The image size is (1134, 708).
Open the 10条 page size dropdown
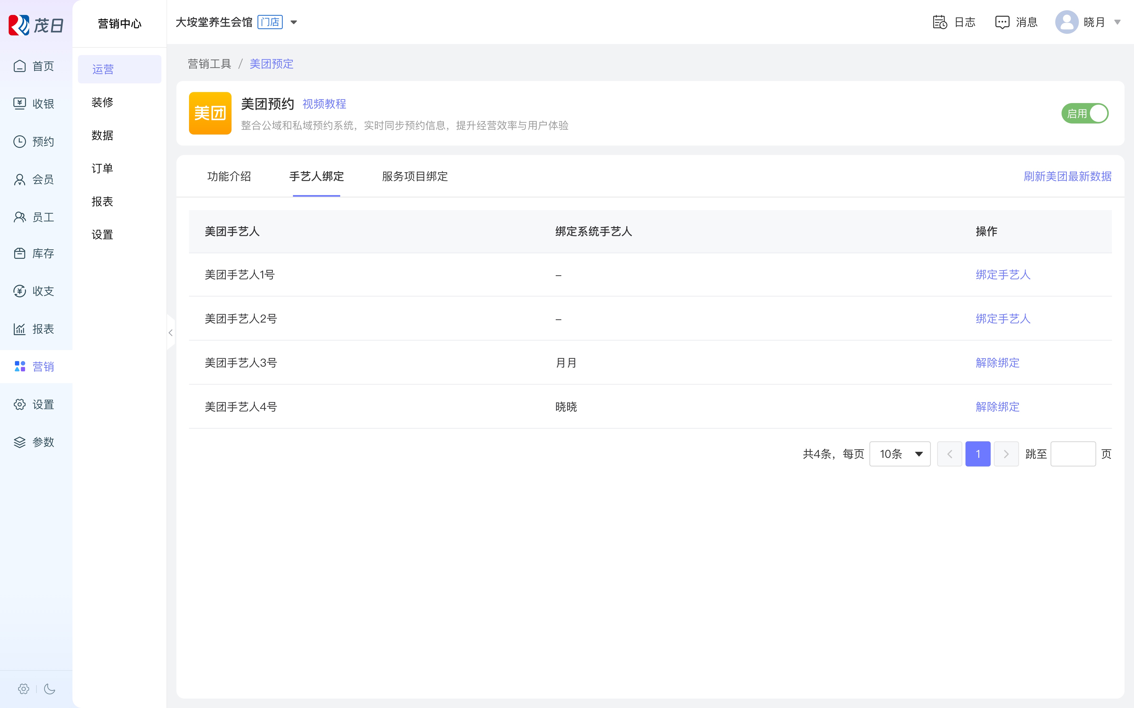[x=900, y=454]
